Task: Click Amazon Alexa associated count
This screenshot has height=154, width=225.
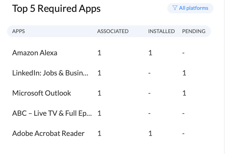Action: pos(100,53)
